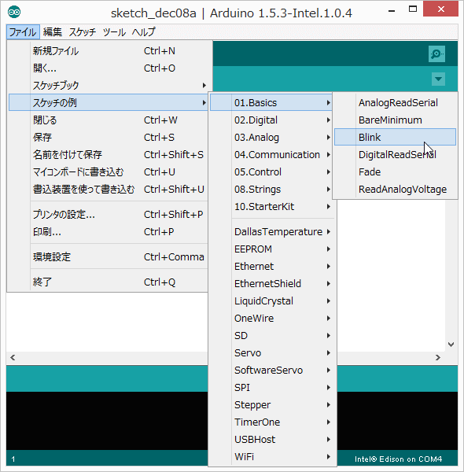Load the Fade example sketch
This screenshot has height=472, width=464.
[395, 171]
